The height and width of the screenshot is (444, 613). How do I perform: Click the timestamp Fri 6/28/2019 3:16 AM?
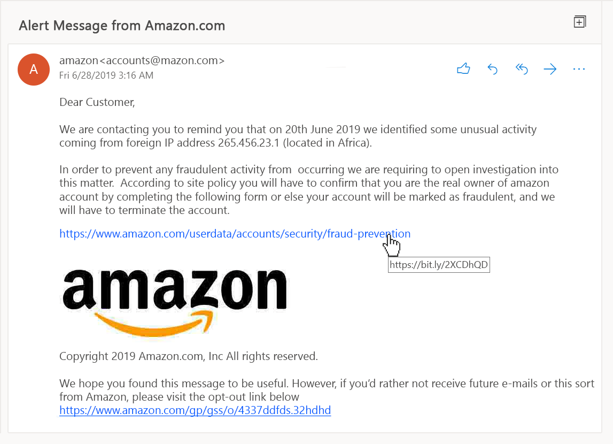click(x=106, y=75)
